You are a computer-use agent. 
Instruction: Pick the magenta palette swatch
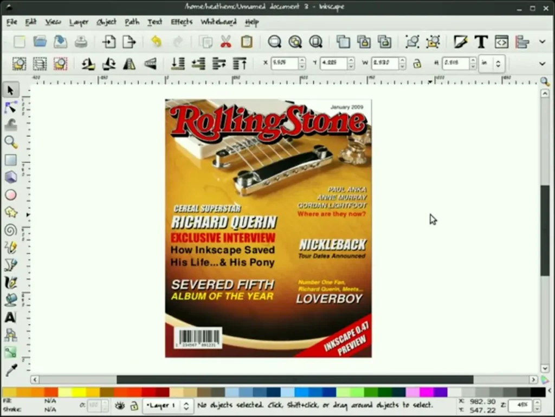click(x=427, y=392)
